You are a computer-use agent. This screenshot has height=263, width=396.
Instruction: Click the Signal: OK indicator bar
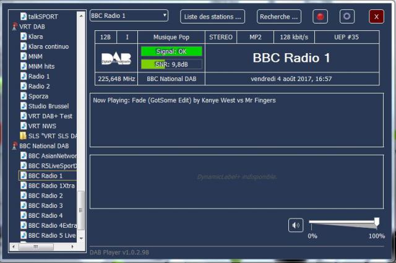[x=171, y=51]
